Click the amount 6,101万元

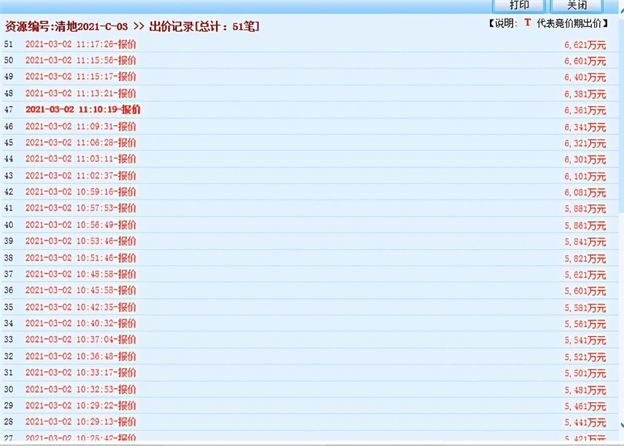585,176
